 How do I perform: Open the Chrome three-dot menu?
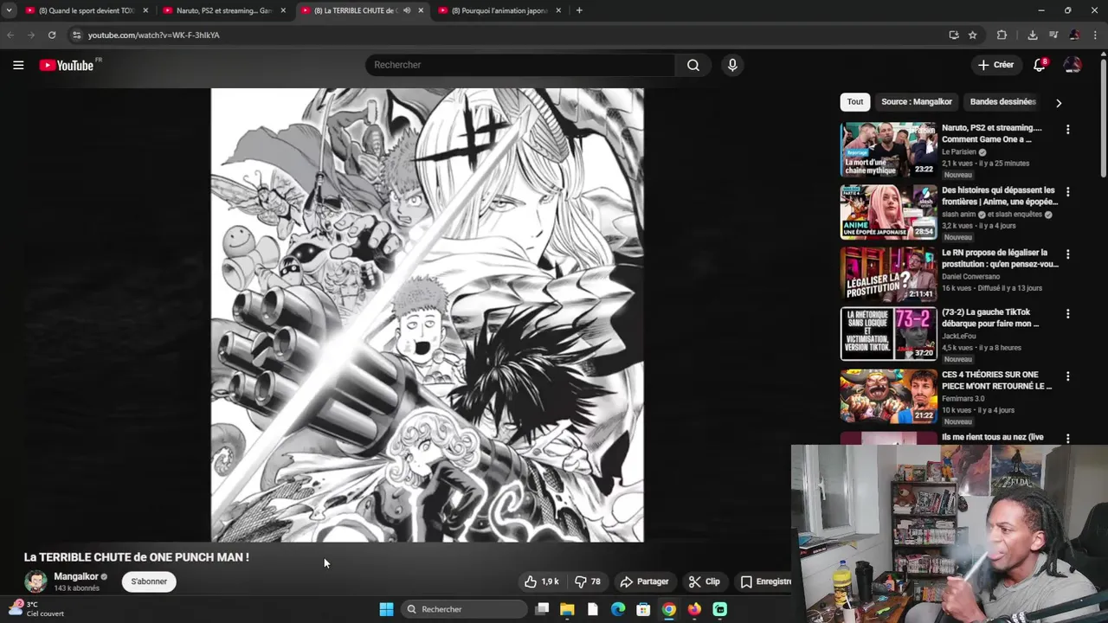pyautogui.click(x=1096, y=35)
